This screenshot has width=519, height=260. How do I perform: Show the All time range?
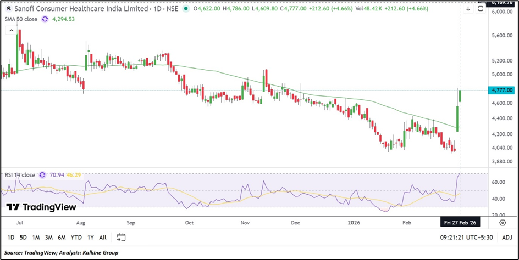click(x=103, y=238)
